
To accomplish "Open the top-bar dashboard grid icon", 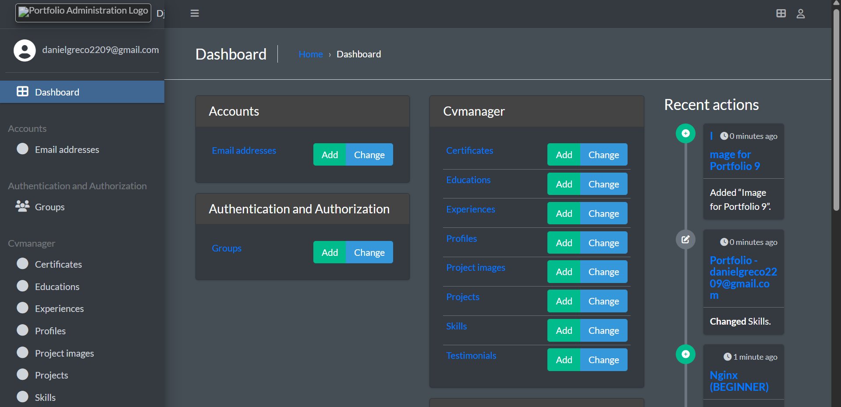I will click(781, 14).
